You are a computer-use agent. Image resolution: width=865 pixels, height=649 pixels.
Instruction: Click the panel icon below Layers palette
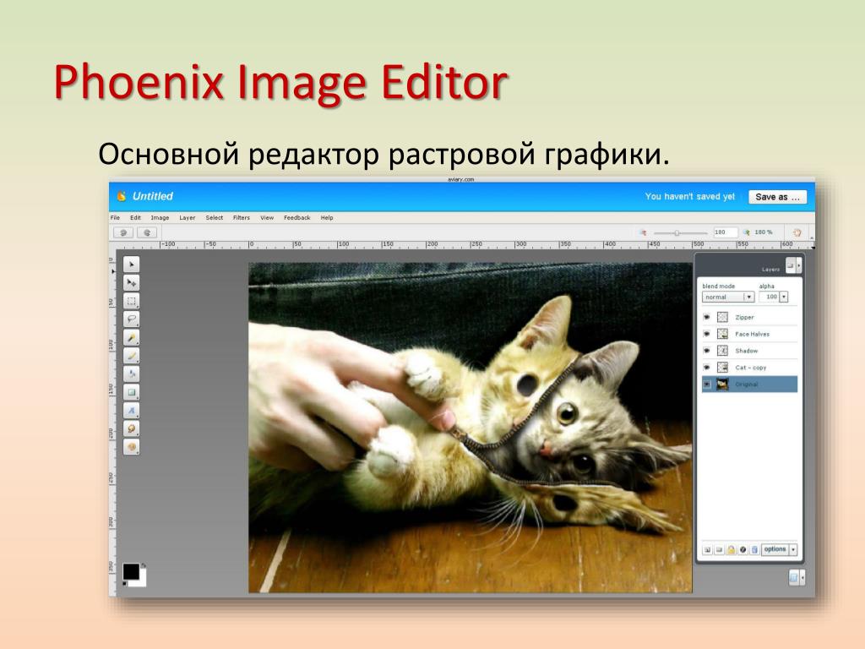(x=794, y=578)
